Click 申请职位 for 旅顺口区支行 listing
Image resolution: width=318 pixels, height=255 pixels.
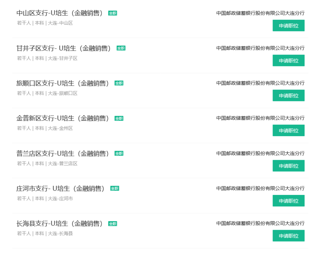pos(288,96)
